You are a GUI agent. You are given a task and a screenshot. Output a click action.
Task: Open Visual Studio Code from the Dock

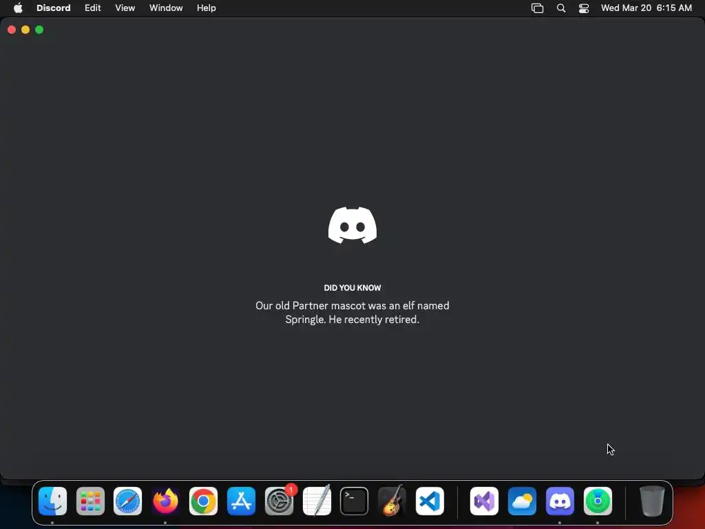[430, 501]
